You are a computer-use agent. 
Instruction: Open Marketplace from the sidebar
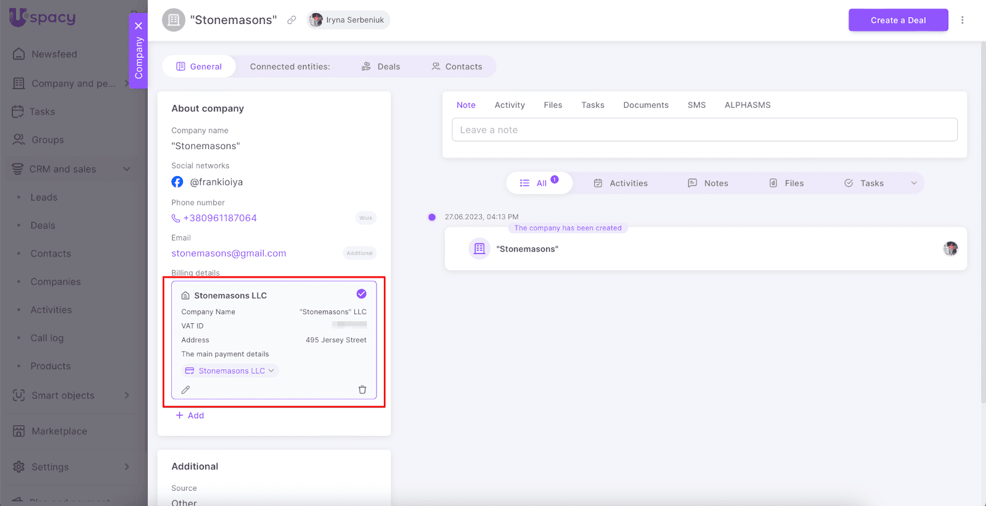click(59, 432)
